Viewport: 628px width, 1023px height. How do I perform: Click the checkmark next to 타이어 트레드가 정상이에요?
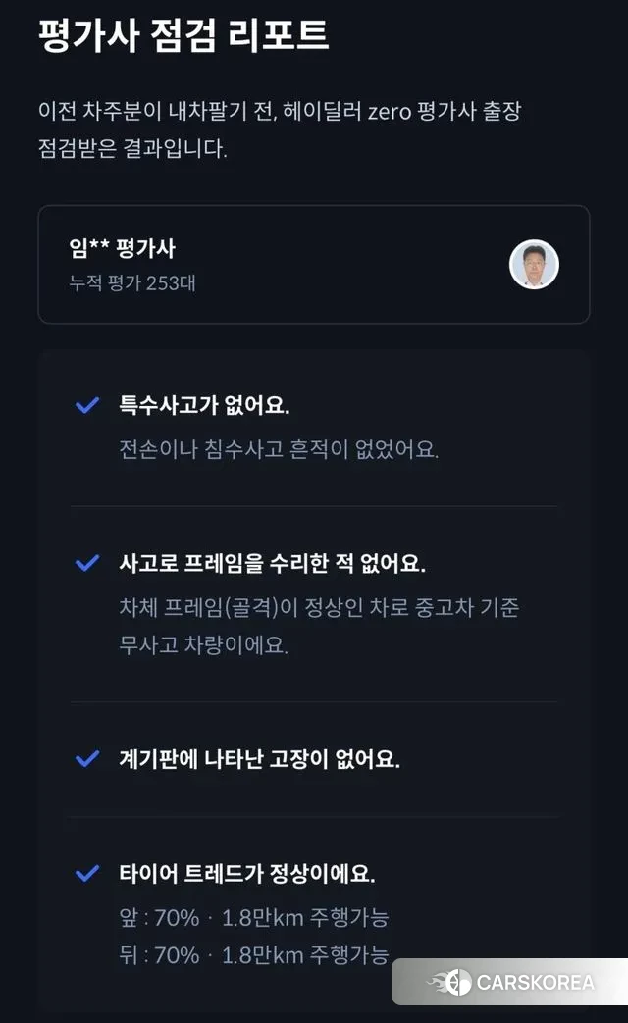pyautogui.click(x=88, y=873)
